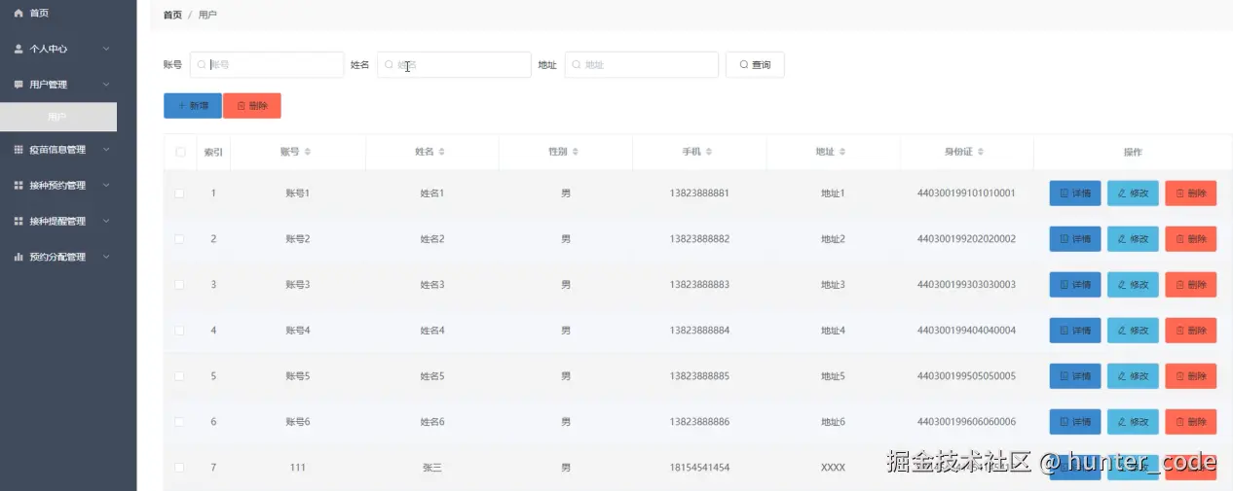Click the 姓名2 cell
The width and height of the screenshot is (1233, 491).
pos(432,239)
